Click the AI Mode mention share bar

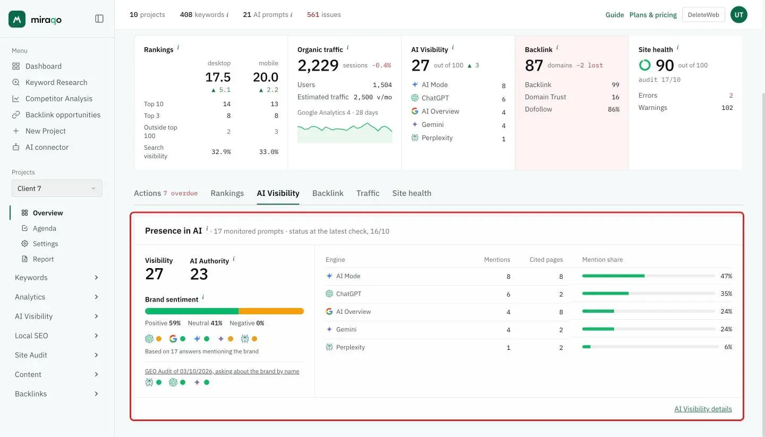coord(649,276)
